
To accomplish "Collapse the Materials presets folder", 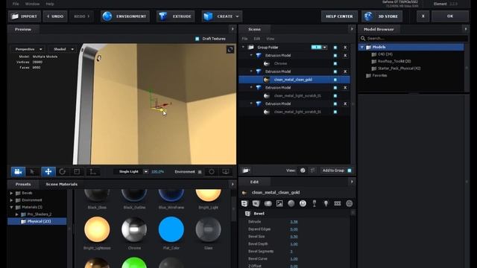I will [11, 207].
